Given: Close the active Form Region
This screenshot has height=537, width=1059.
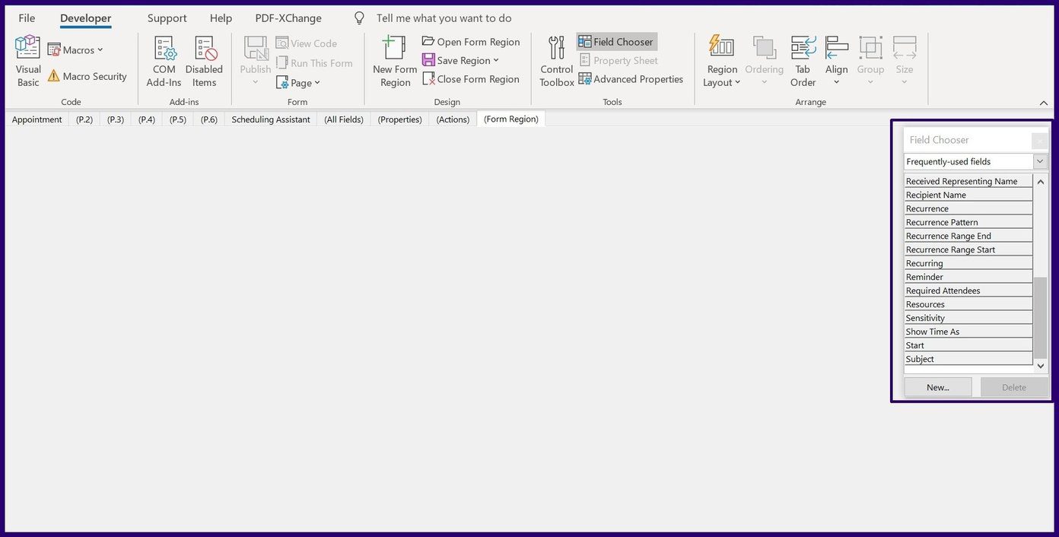Looking at the screenshot, I should click(x=471, y=78).
